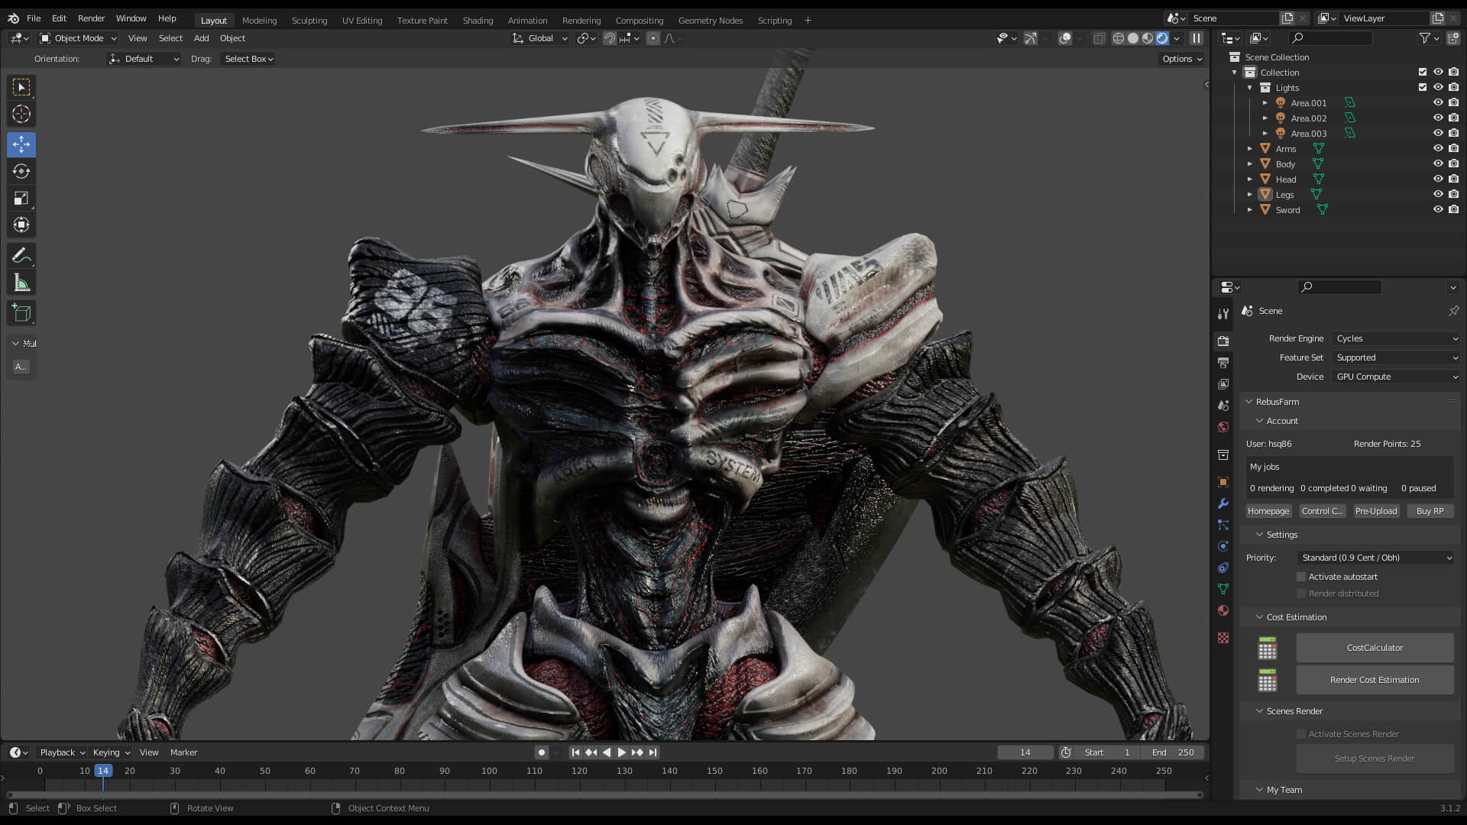Hide the Arms object in viewport
Viewport: 1467px width, 825px height.
pos(1438,149)
